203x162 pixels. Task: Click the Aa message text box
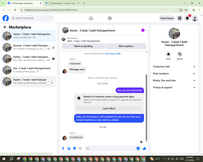110,149
